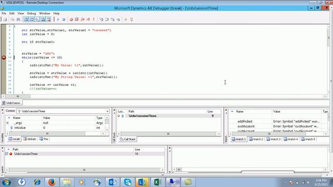The image size is (333, 187).
Task: Close the Variables panel with its X
Action: point(3,111)
